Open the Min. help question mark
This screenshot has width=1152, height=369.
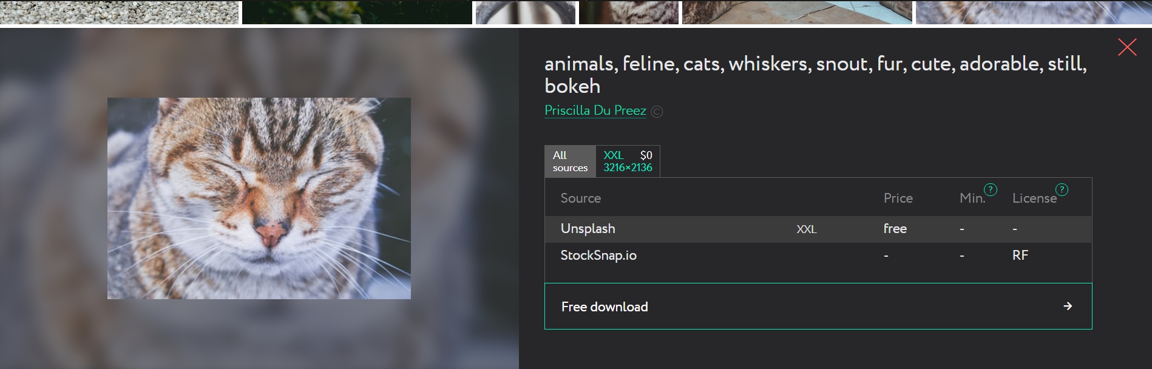[990, 189]
